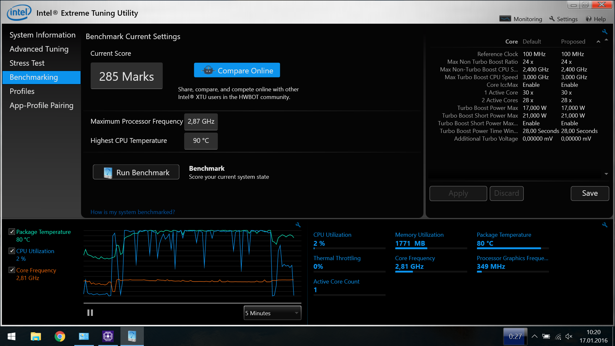This screenshot has height=346, width=615.
Task: Click the 285 Marks score box
Action: click(x=127, y=76)
